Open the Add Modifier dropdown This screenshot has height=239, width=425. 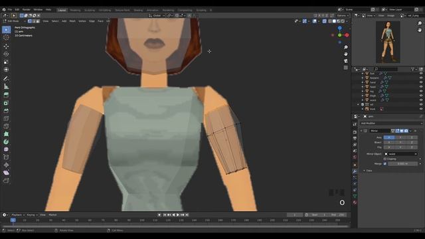click(x=391, y=123)
